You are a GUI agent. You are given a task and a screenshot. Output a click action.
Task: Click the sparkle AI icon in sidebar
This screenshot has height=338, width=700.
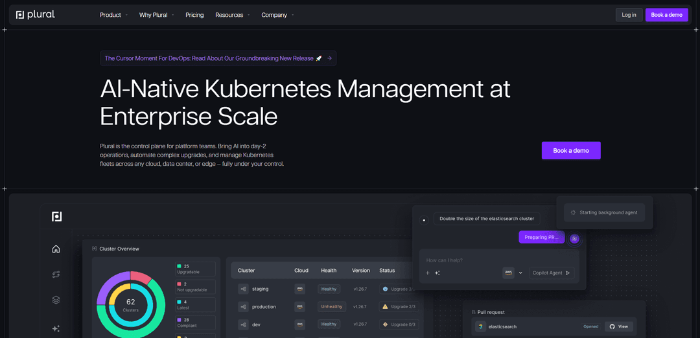[x=56, y=328]
